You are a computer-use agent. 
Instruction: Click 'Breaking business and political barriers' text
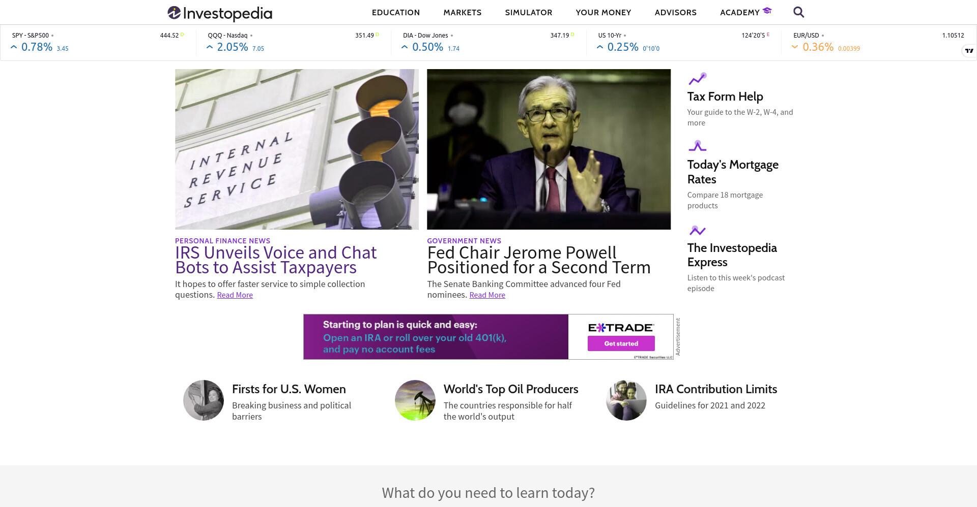coord(292,411)
